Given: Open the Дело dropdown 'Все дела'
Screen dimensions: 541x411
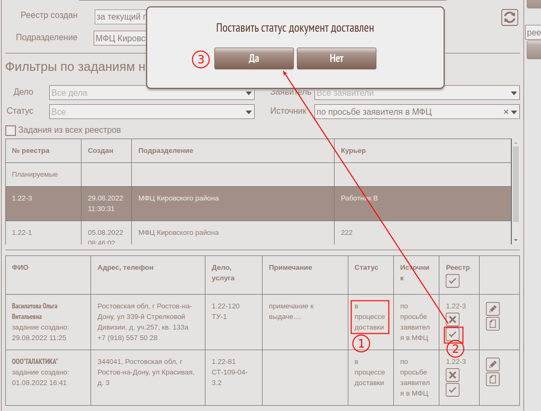Looking at the screenshot, I should [x=151, y=93].
